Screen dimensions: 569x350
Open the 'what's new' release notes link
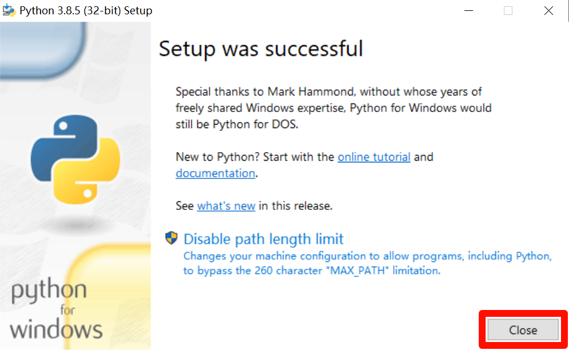[226, 206]
